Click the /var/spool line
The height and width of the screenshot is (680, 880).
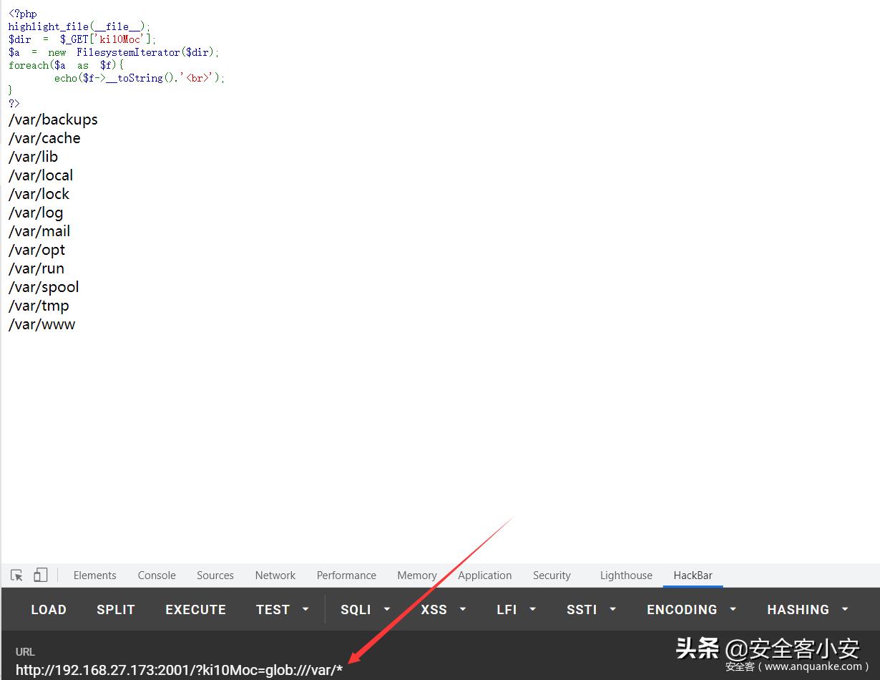pos(44,287)
